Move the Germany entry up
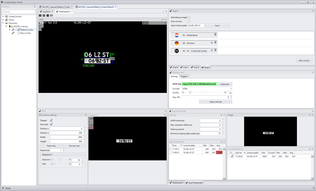Screen dimensions: 316x191 (x=212, y=43)
